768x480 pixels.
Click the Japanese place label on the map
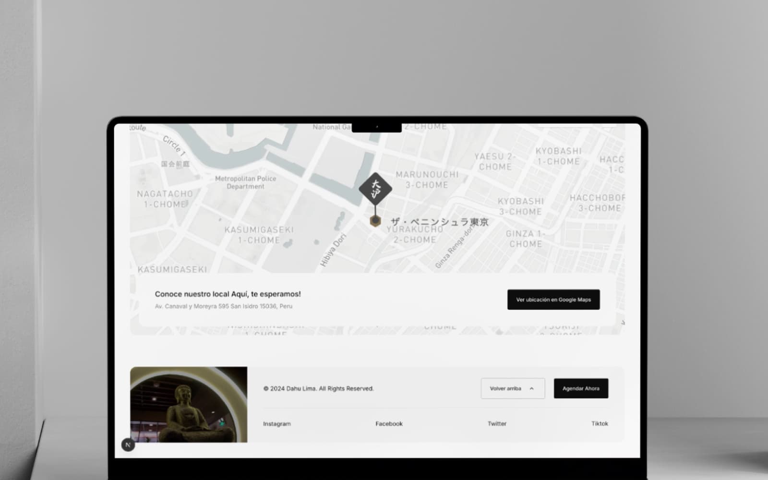(439, 222)
